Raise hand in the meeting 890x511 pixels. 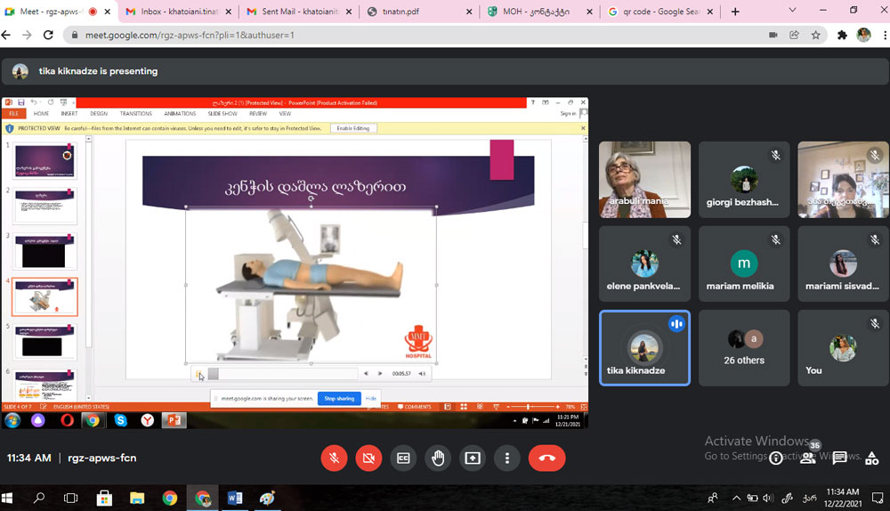click(x=438, y=458)
